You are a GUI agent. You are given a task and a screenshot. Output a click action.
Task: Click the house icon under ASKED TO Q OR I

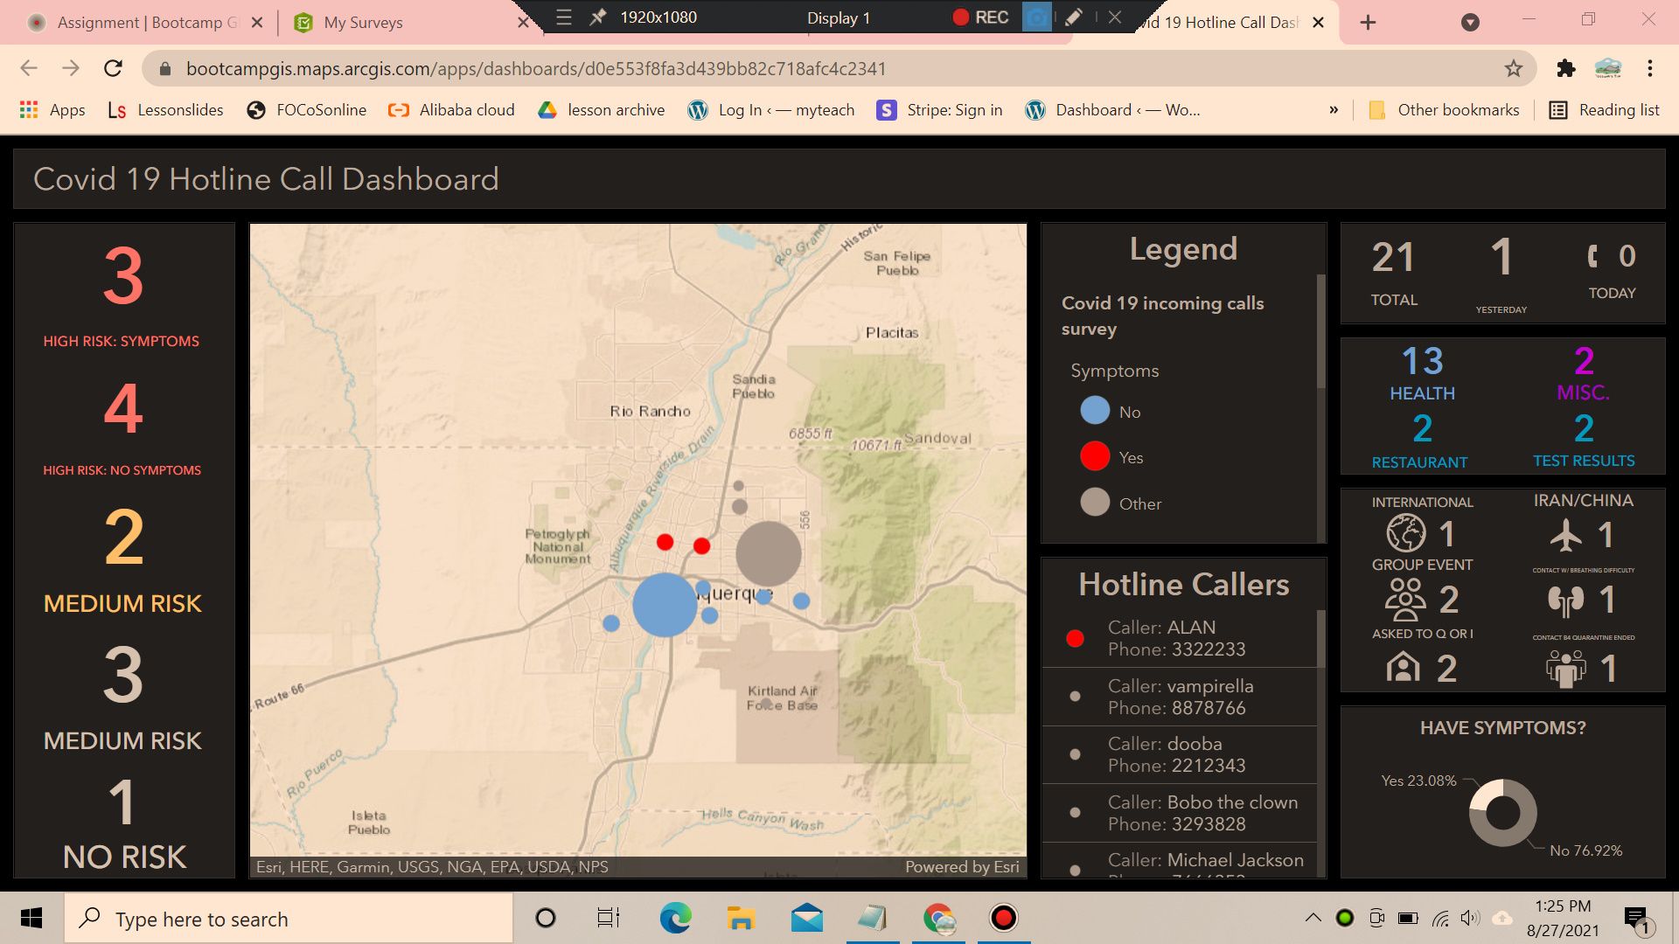pos(1402,667)
